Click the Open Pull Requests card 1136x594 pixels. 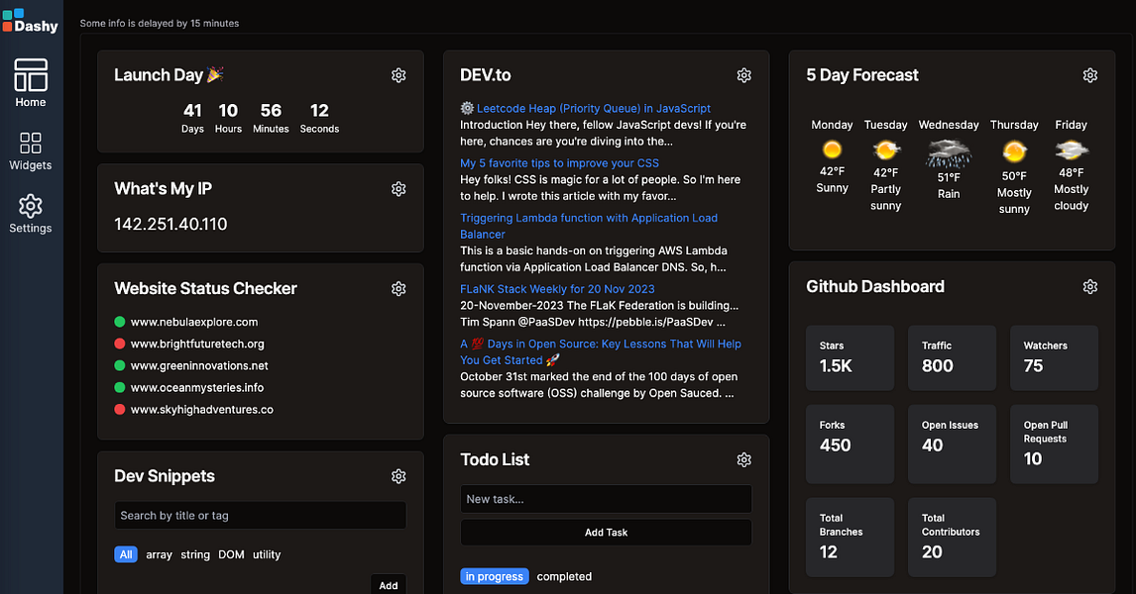[1054, 445]
